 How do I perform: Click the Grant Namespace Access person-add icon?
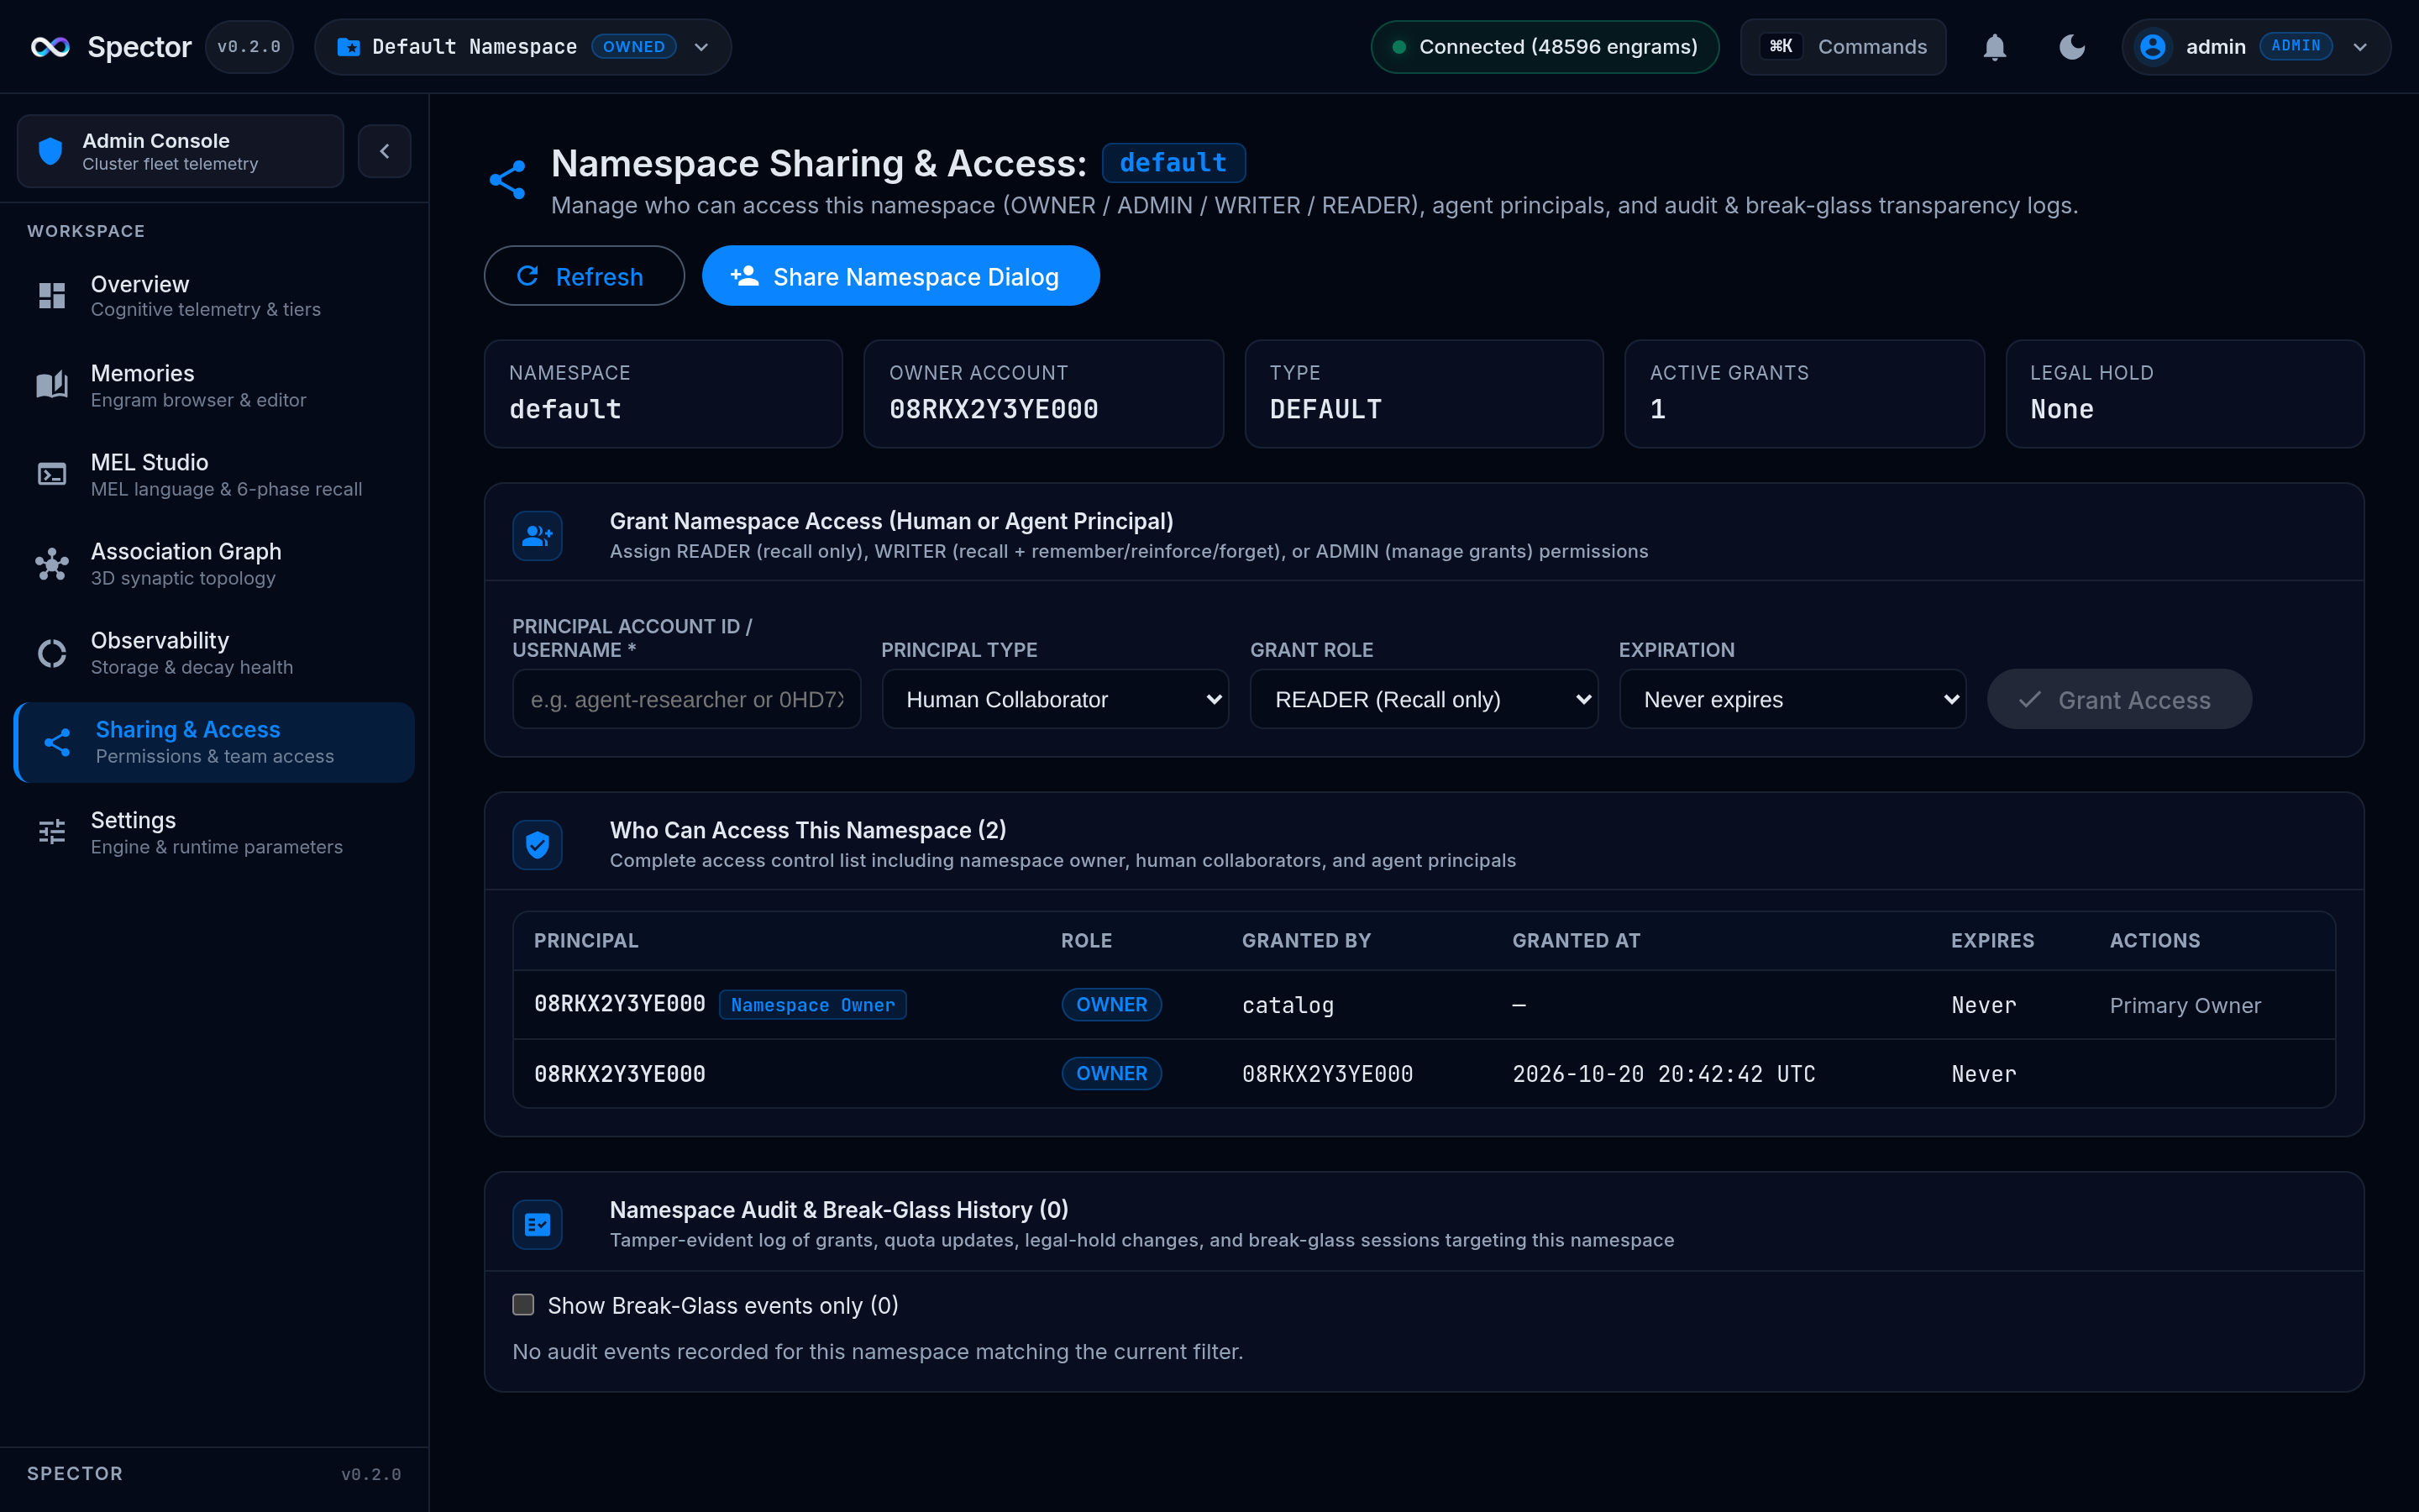click(x=538, y=536)
